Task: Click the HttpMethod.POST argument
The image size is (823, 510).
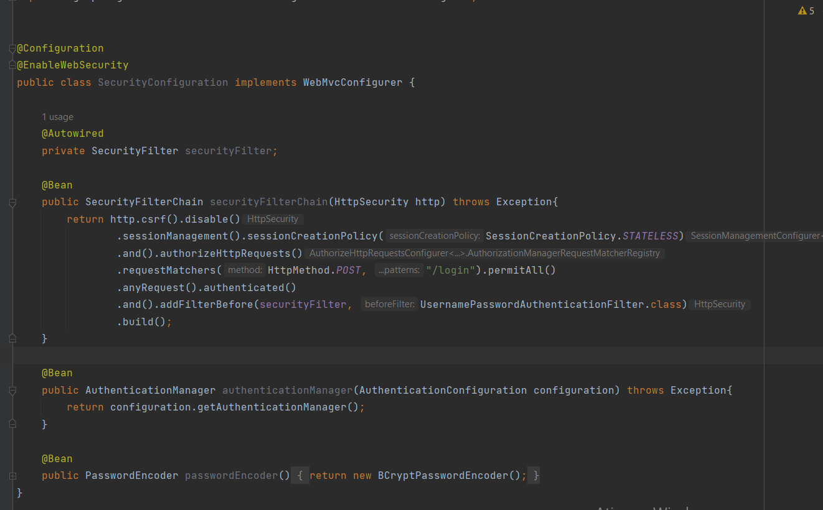Action: click(x=314, y=271)
